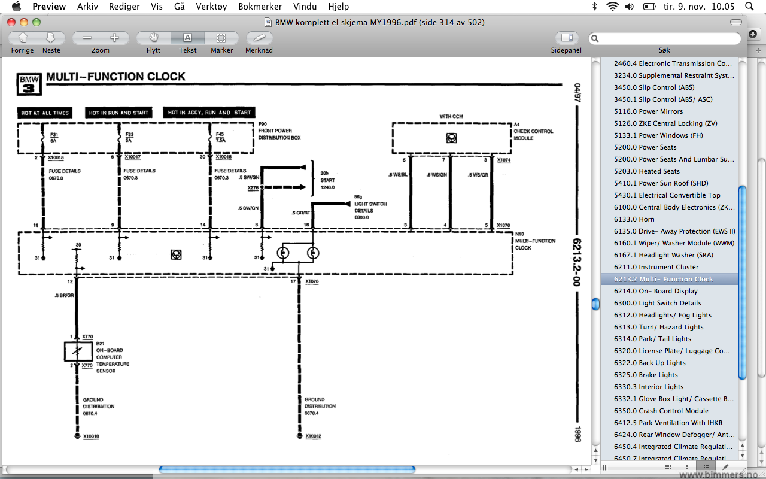Select 6135.0 Drive-Away Protection entry
766x479 pixels.
pos(668,231)
